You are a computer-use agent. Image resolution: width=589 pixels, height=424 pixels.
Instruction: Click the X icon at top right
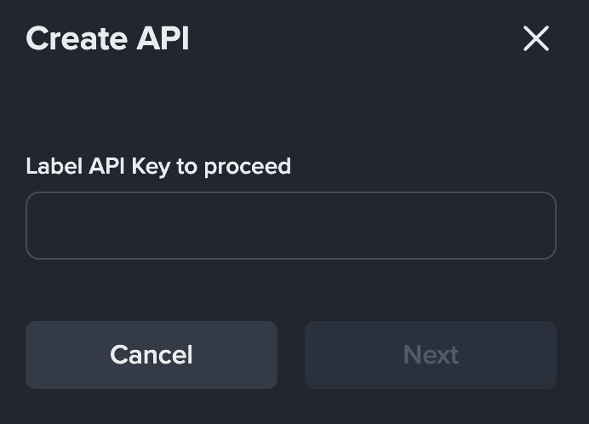click(536, 38)
